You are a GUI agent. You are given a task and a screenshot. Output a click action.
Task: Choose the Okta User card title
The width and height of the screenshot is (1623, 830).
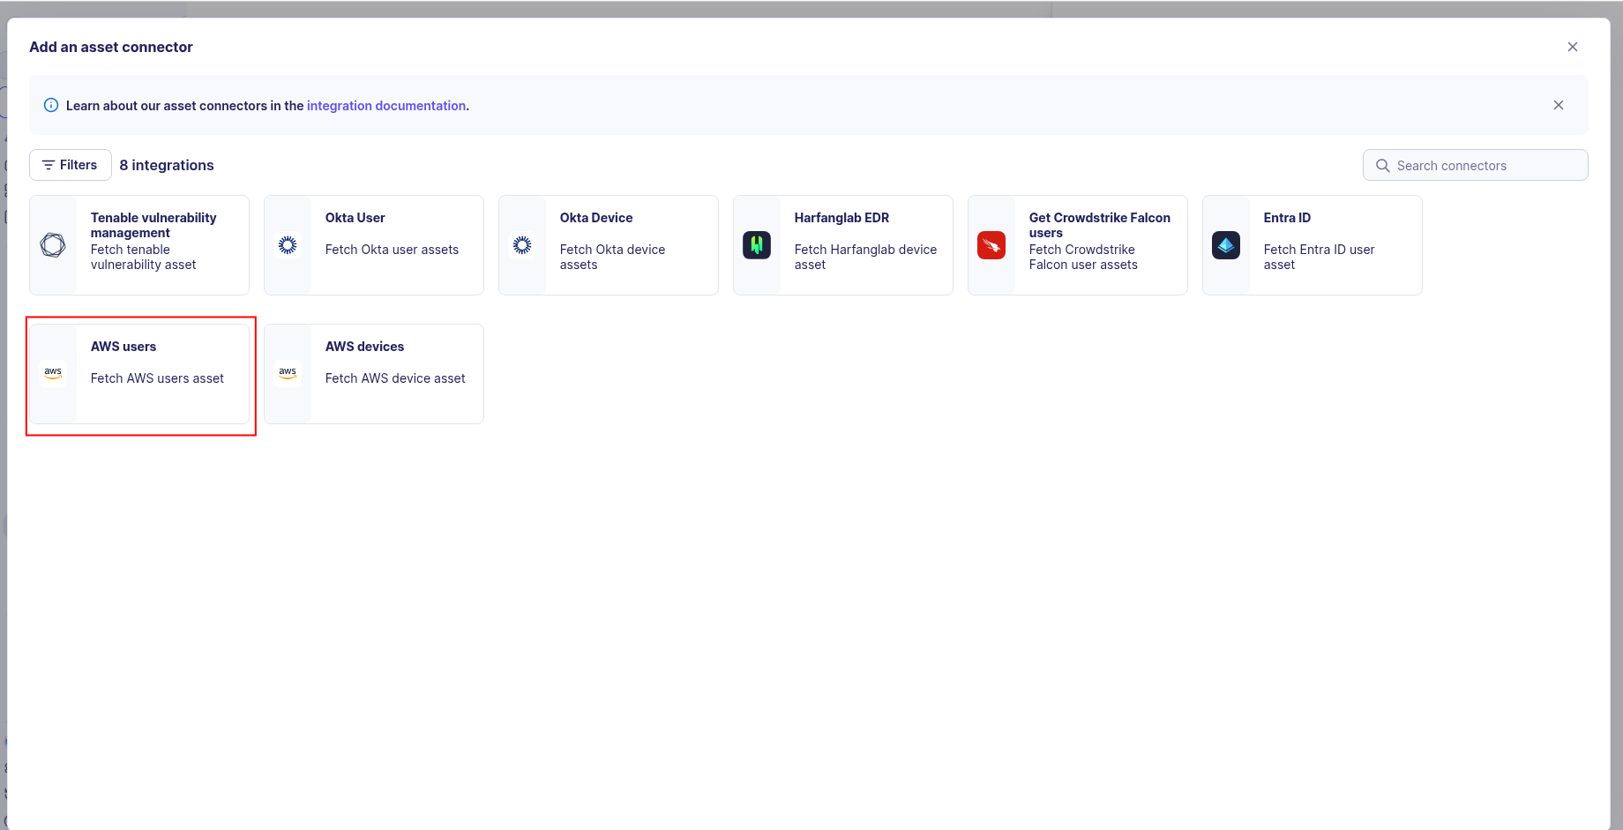(355, 218)
